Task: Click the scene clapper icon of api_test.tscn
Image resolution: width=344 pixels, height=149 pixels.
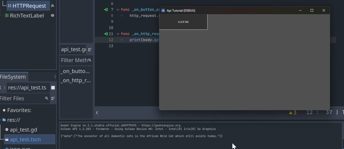Action: (x=7, y=139)
